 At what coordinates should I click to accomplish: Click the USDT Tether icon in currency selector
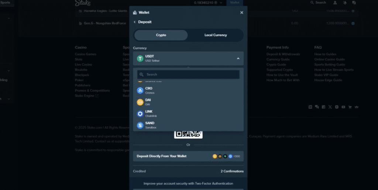(x=140, y=58)
